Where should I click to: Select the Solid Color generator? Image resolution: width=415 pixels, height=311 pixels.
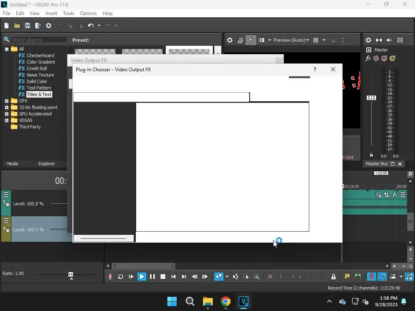click(x=37, y=81)
